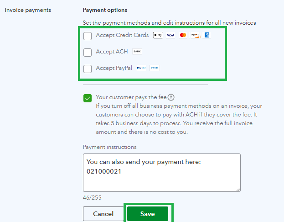The image size is (284, 222).
Task: Click the Payment instructions field label
Action: pyautogui.click(x=109, y=147)
